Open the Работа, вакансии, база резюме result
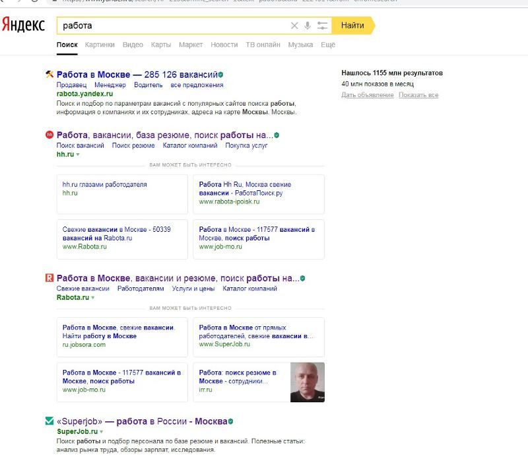The width and height of the screenshot is (528, 461). click(164, 135)
